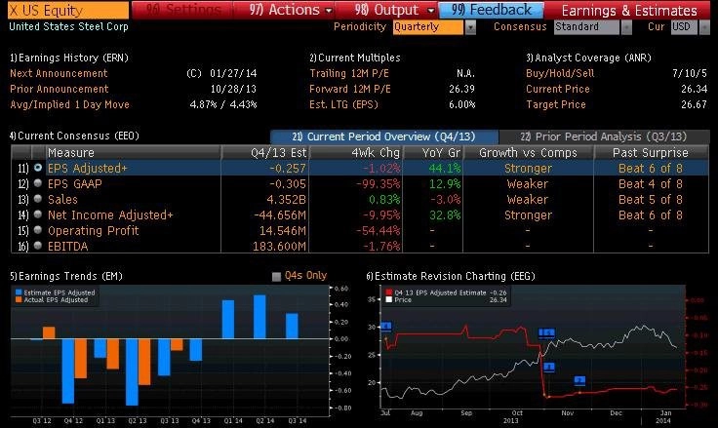This screenshot has width=718, height=428.
Task: Open the Cur USD currency field
Action: 684,27
